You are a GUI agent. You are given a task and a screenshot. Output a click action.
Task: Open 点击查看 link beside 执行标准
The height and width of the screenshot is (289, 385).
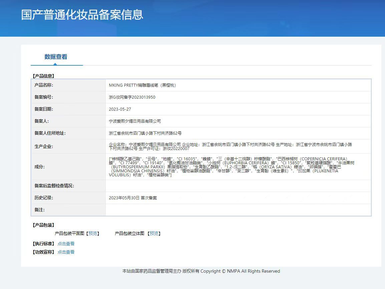tap(66, 244)
